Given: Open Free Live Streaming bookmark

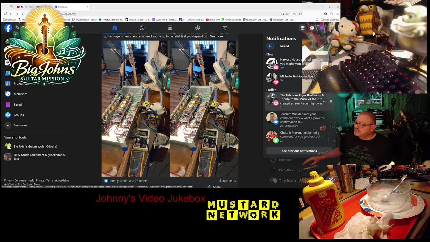Looking at the screenshot, I should tap(112, 19).
